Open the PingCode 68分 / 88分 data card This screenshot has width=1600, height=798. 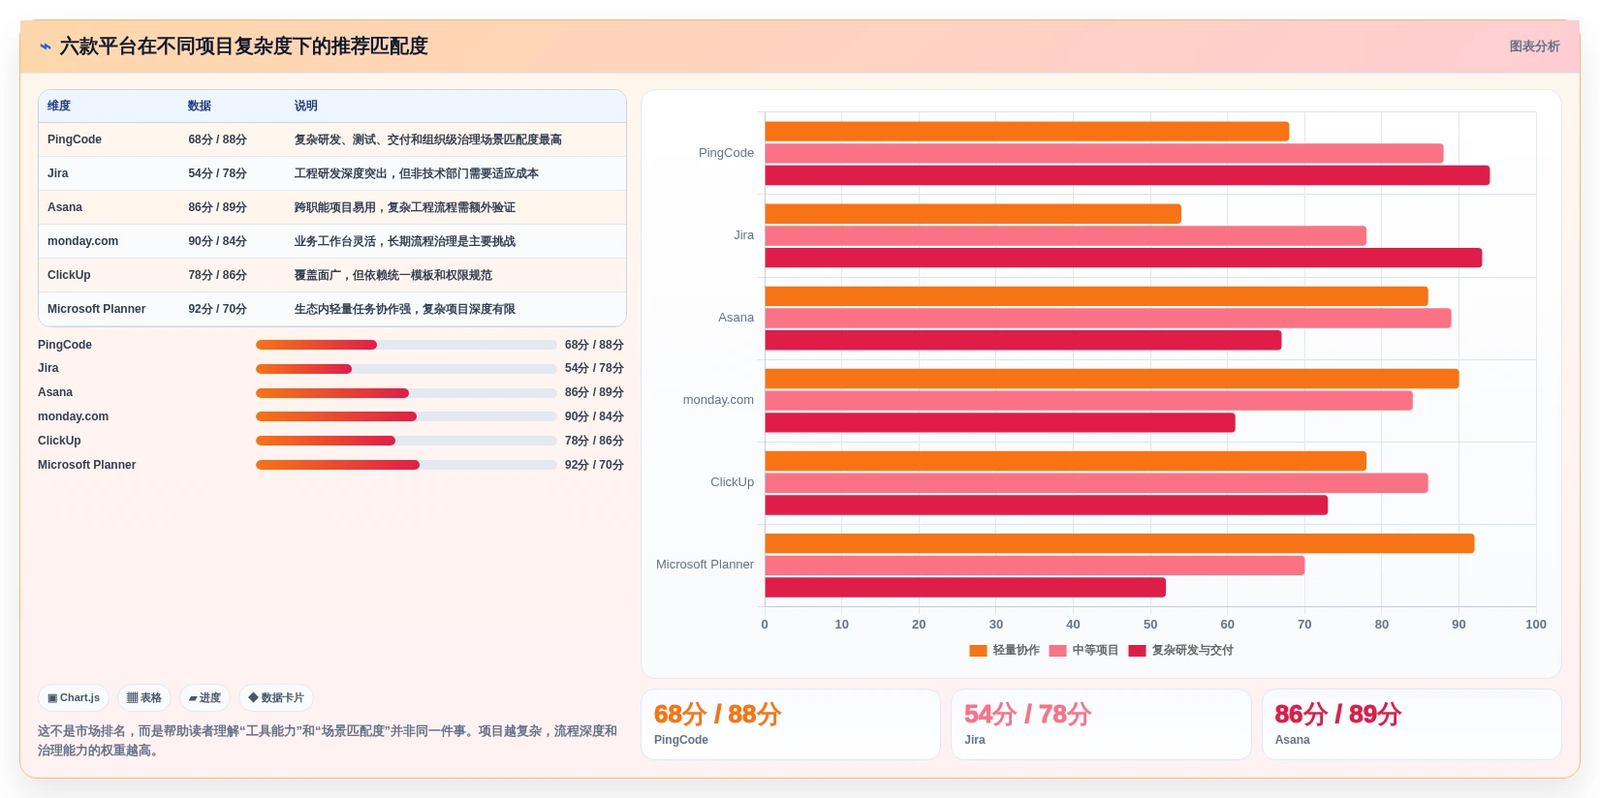coord(791,724)
